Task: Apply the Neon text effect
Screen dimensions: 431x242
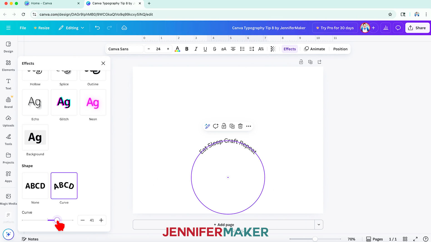Action: [x=93, y=102]
